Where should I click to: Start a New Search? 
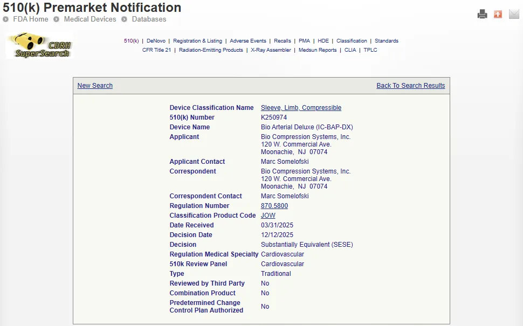coord(95,86)
